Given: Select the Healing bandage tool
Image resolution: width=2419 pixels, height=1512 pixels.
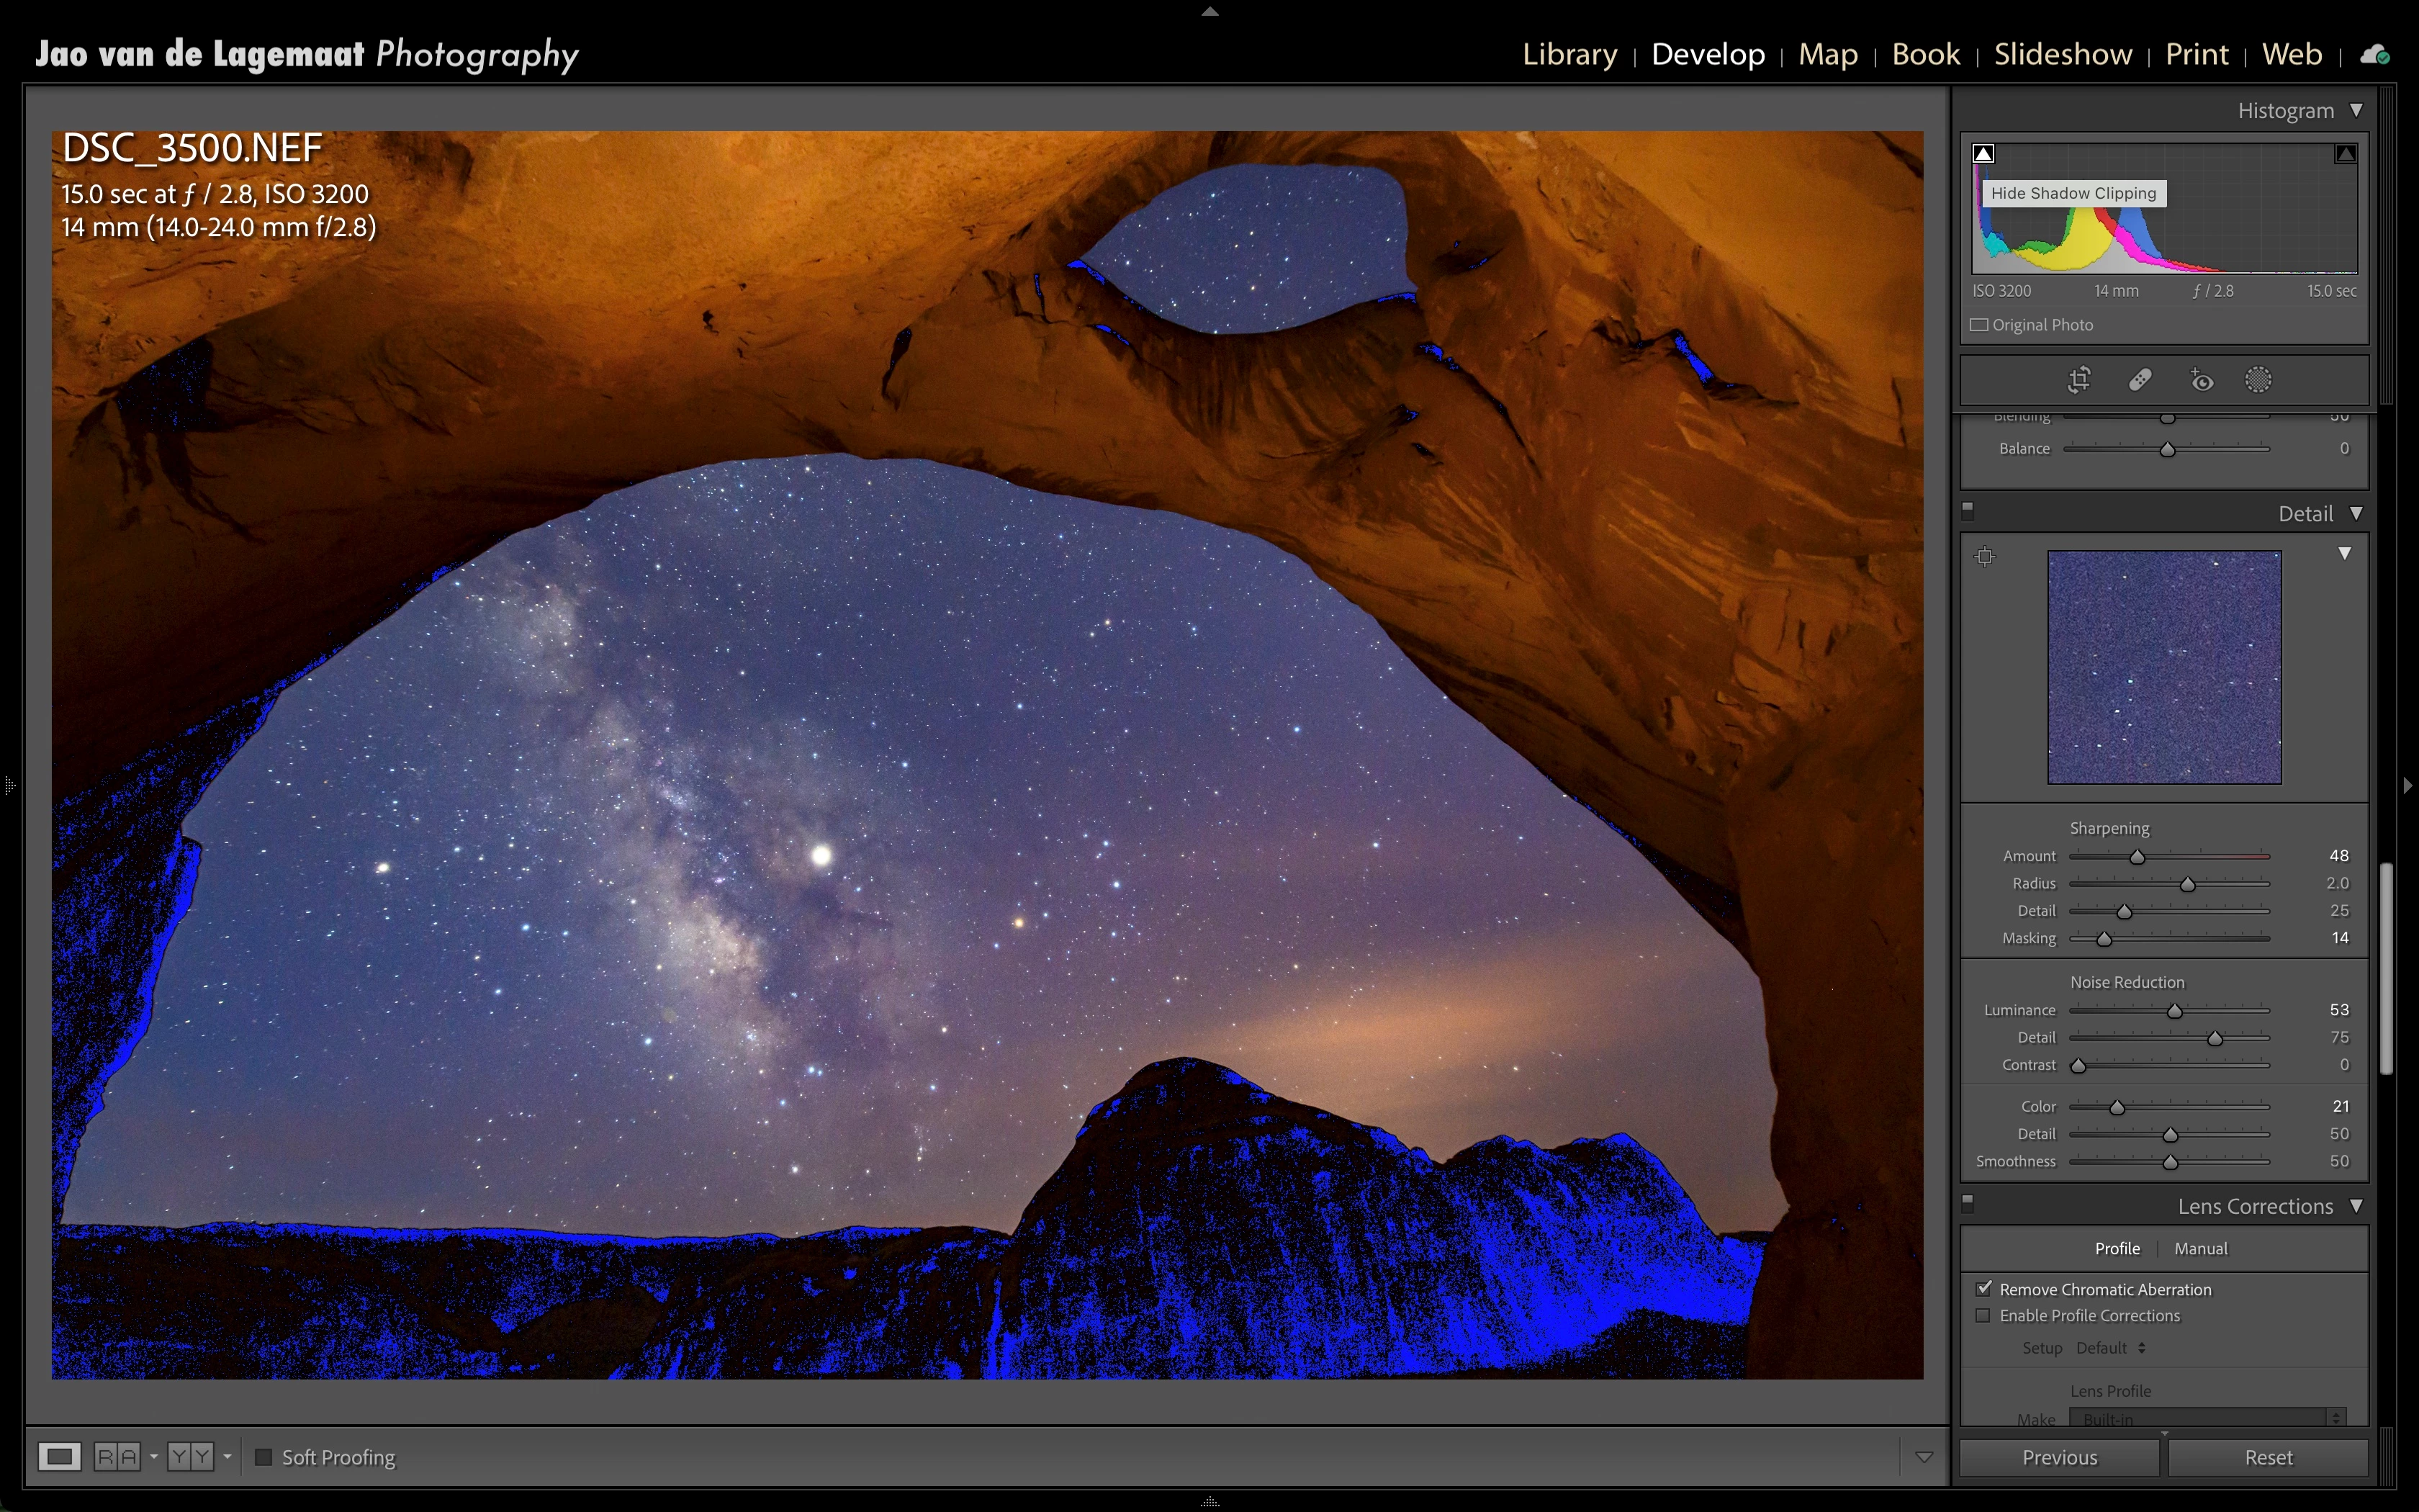Looking at the screenshot, I should coord(2140,380).
